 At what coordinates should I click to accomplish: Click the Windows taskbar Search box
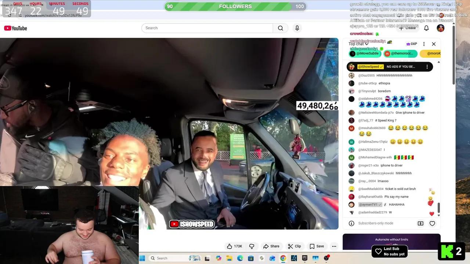point(176,258)
